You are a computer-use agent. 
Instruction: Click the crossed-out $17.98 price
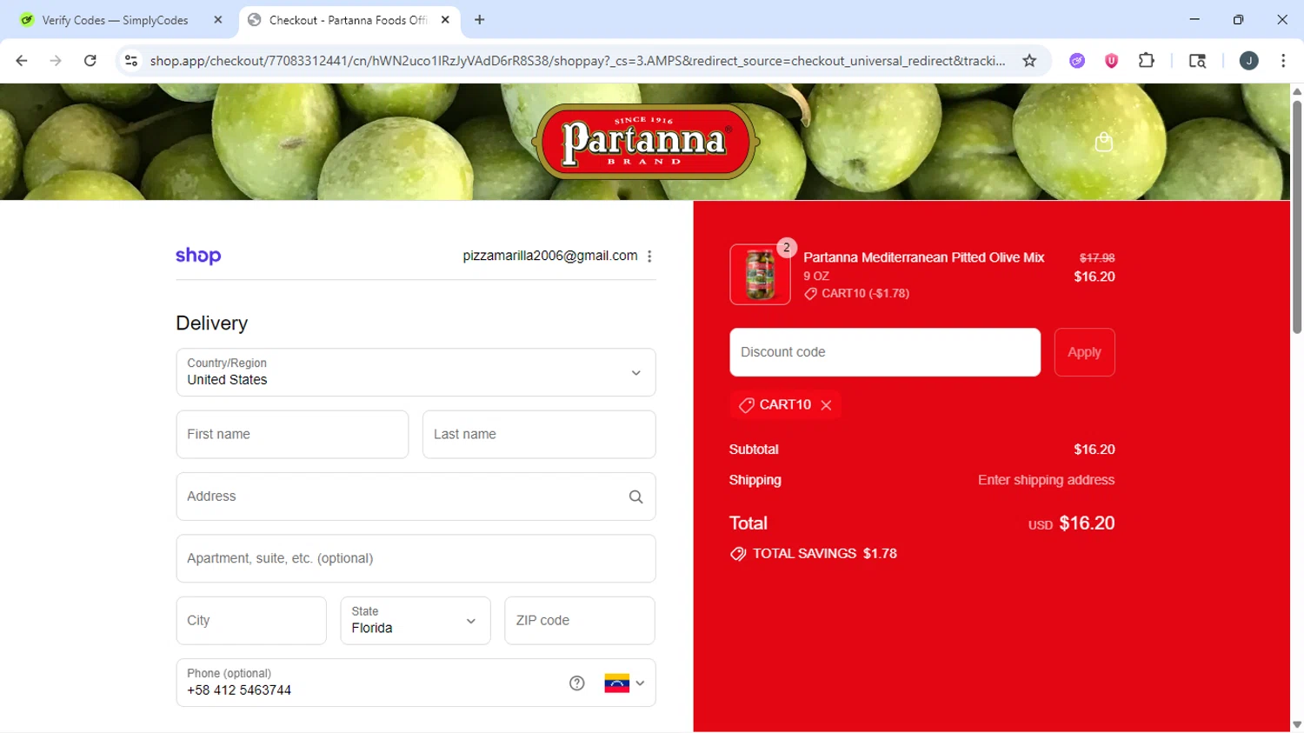click(x=1097, y=258)
